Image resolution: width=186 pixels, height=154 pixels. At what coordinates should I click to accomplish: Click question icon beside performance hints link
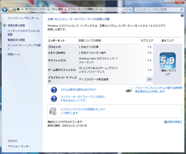coord(54,99)
